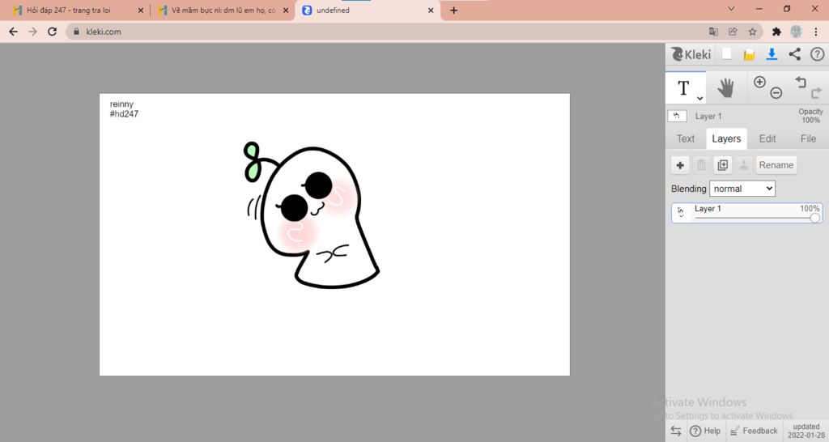Select the Hand pan tool
Image resolution: width=829 pixels, height=442 pixels.
pos(726,88)
